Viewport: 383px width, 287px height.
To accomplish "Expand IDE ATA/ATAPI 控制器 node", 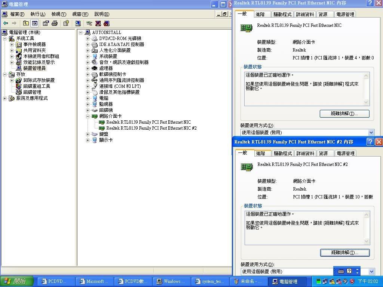I will tap(88, 44).
